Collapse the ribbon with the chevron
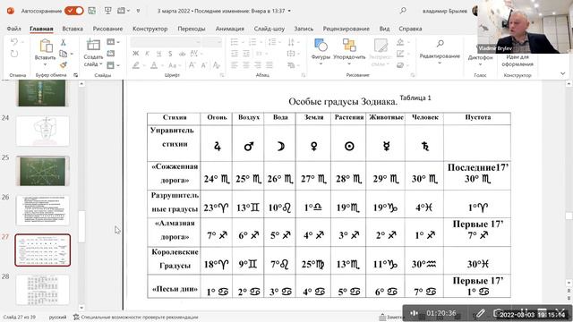This screenshot has width=573, height=322. tap(563, 73)
